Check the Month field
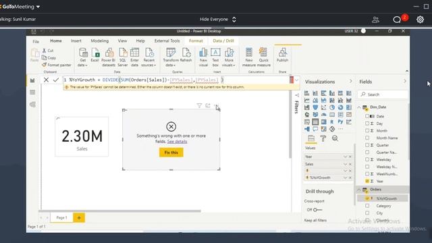The height and width of the screenshot is (243, 432). tap(367, 130)
